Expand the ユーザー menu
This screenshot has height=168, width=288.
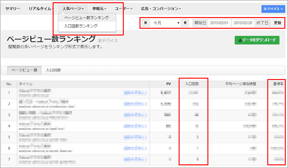pos(124,9)
